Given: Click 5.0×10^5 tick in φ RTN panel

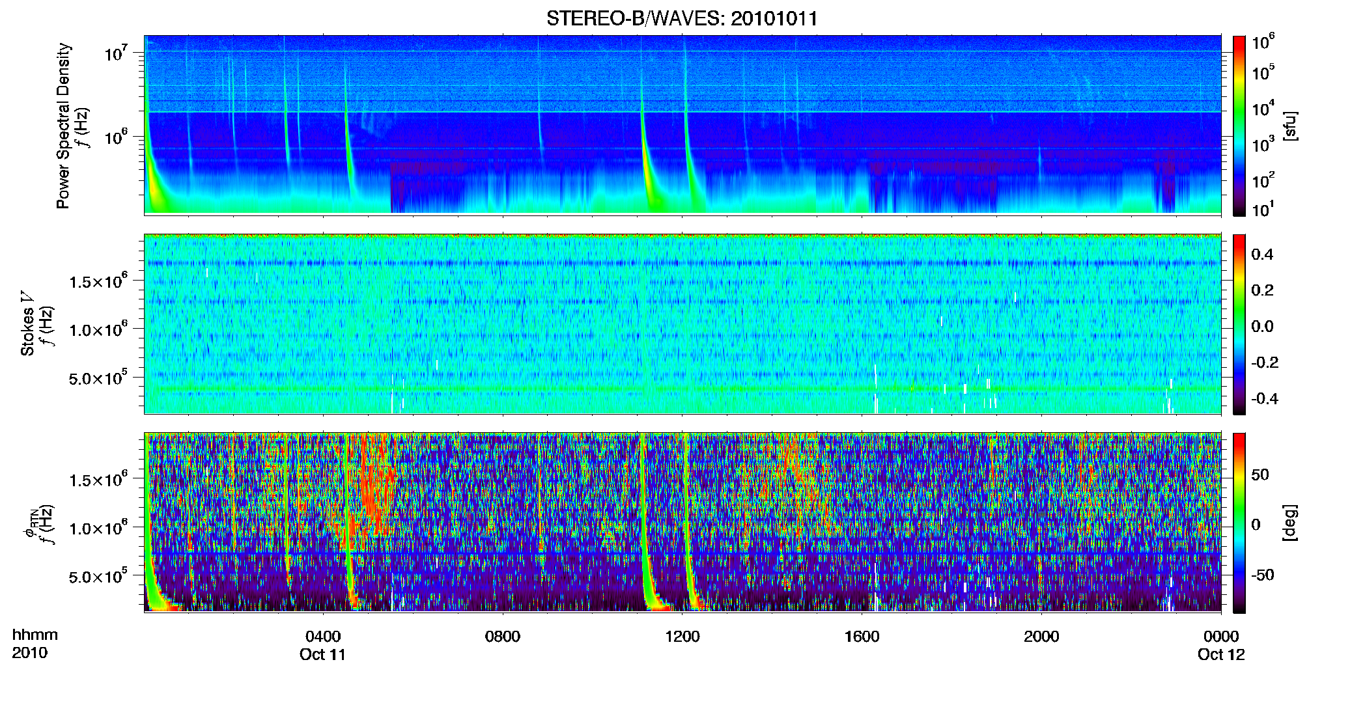Looking at the screenshot, I should pyautogui.click(x=98, y=575).
